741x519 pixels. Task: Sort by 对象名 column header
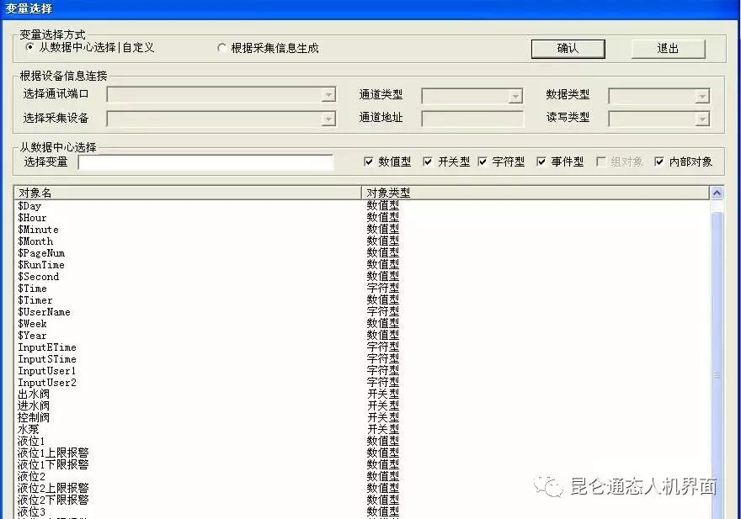coord(187,193)
